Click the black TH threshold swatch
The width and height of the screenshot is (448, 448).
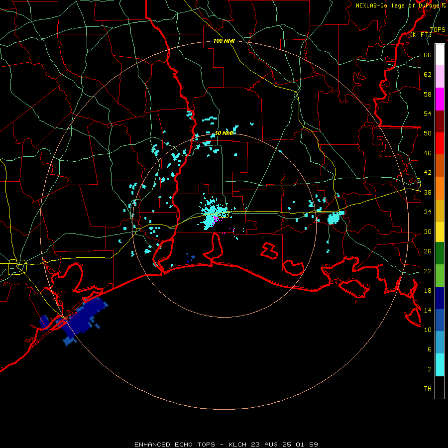tap(440, 387)
